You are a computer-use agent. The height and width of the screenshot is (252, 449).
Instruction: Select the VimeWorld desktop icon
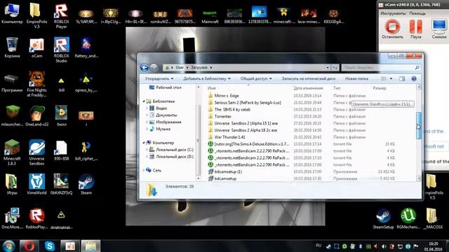coord(36,184)
